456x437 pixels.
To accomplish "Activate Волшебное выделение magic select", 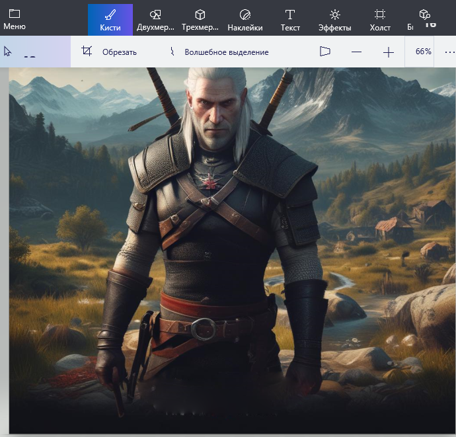I will 219,52.
